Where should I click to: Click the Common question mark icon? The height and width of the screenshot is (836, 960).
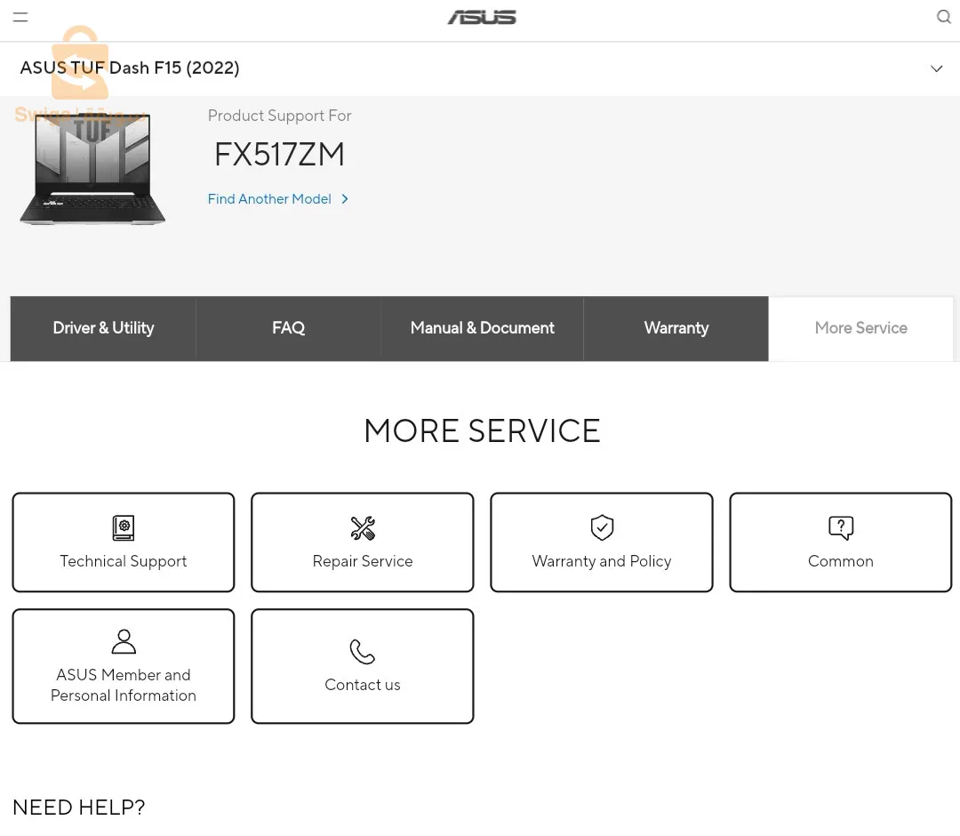click(x=840, y=527)
